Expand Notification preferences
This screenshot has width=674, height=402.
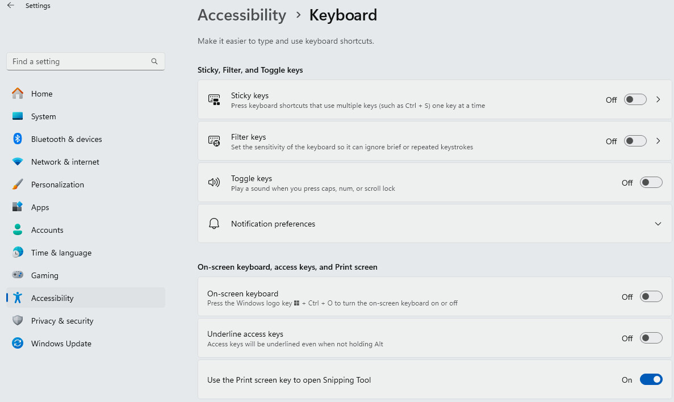658,223
